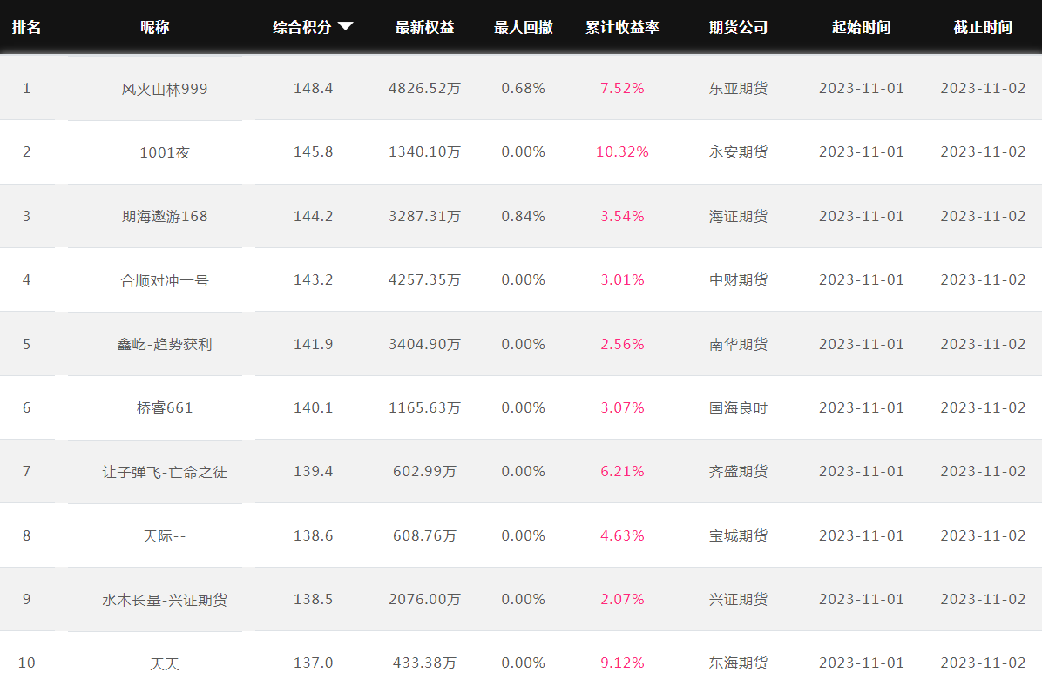Click the 昵称 column header
1042x693 pixels.
click(x=155, y=27)
